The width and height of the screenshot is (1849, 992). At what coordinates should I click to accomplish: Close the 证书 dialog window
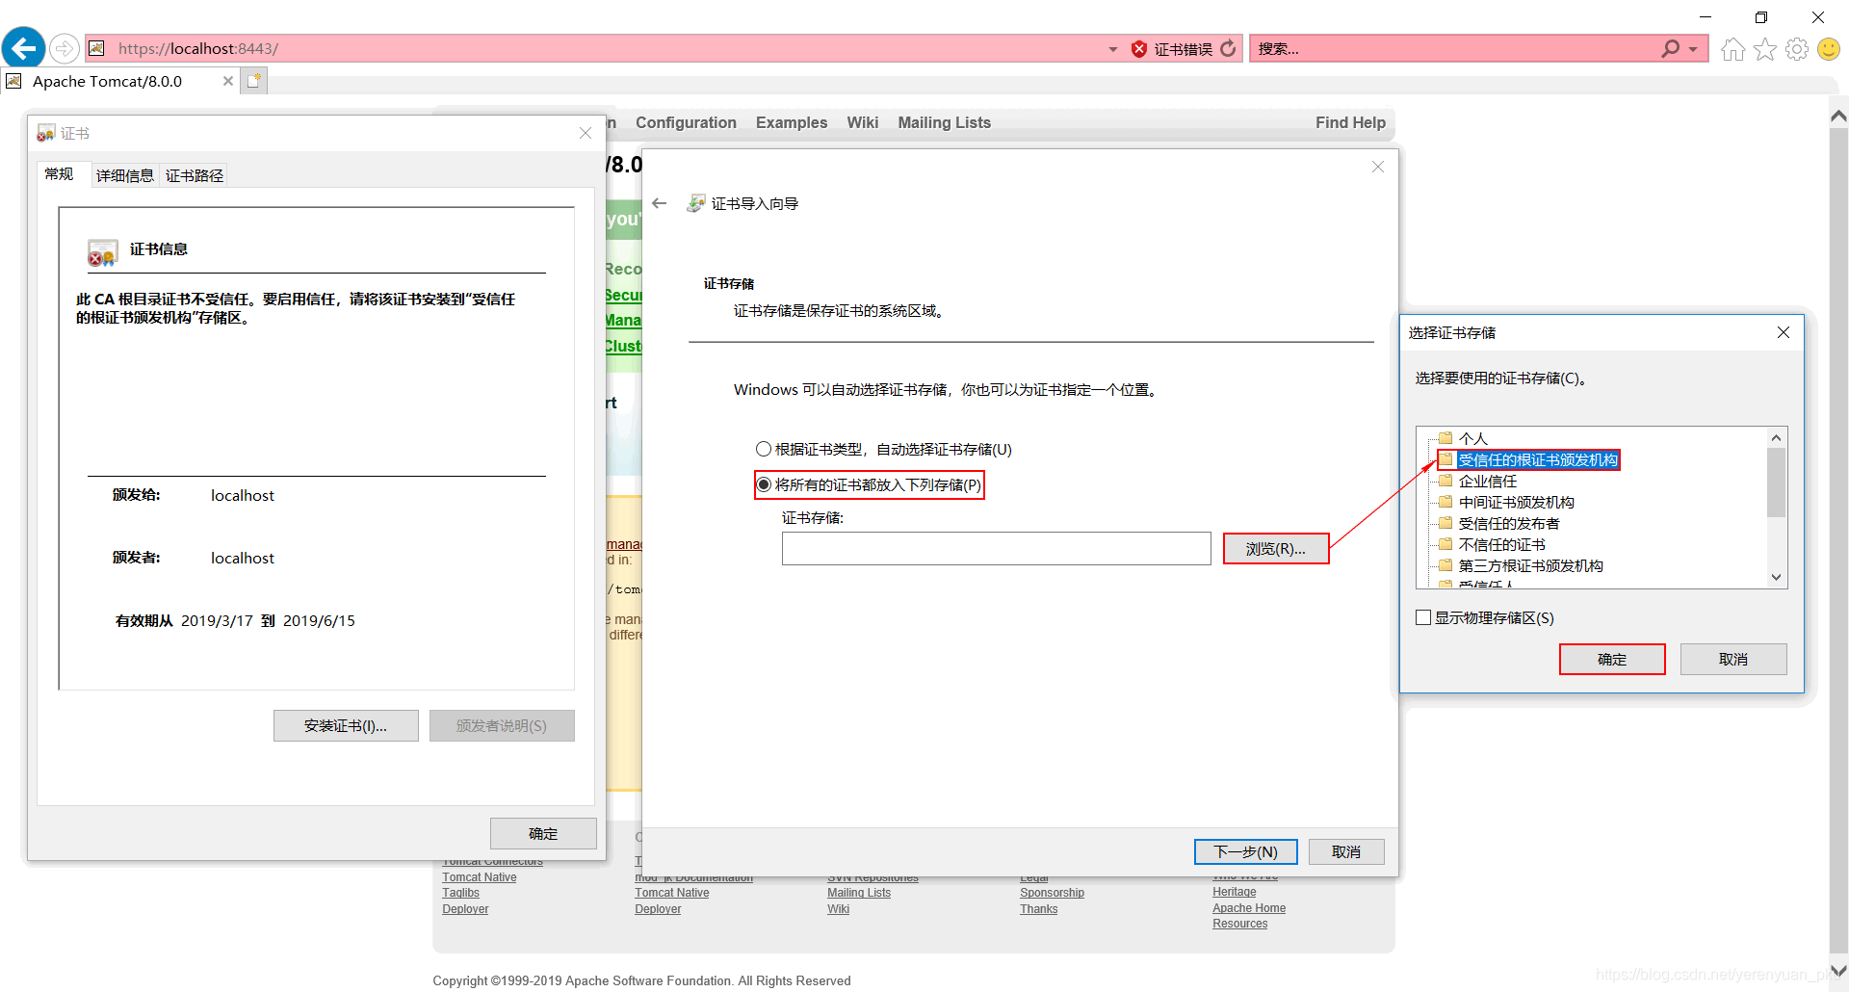pos(586,133)
